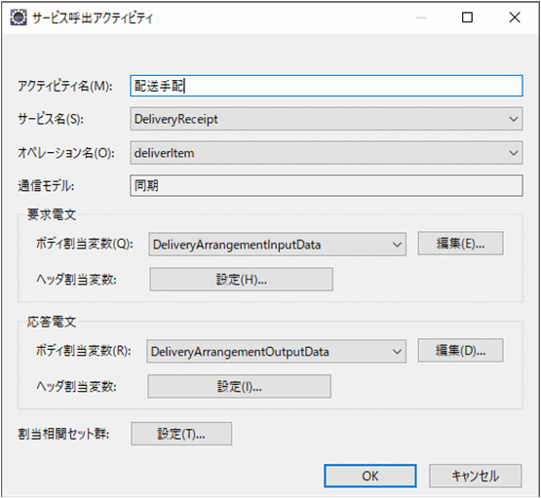
Task: Click the 応答電文 group label
Action: (52, 322)
